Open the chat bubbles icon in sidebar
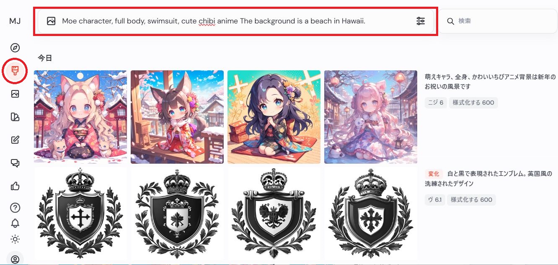This screenshot has height=265, width=558. click(15, 163)
